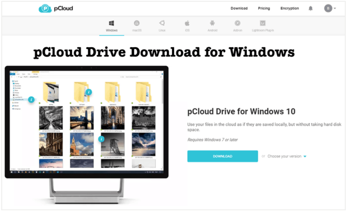
Task: Expand the Choose your version dropdown
Action: pos(287,156)
